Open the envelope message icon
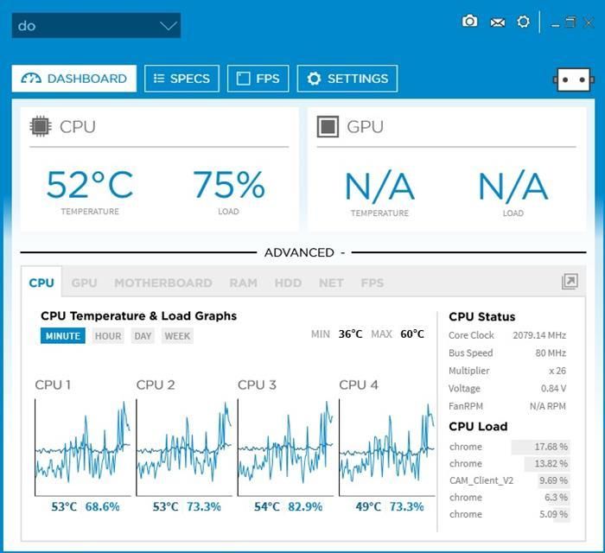605x553 pixels. pyautogui.click(x=497, y=22)
